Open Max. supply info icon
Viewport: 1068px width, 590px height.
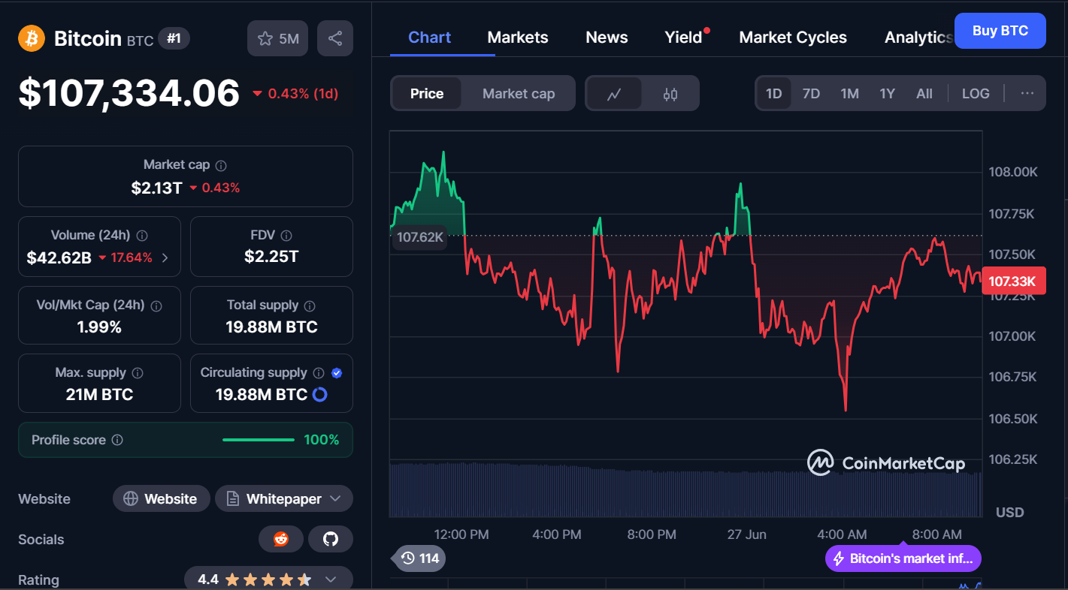pos(138,373)
